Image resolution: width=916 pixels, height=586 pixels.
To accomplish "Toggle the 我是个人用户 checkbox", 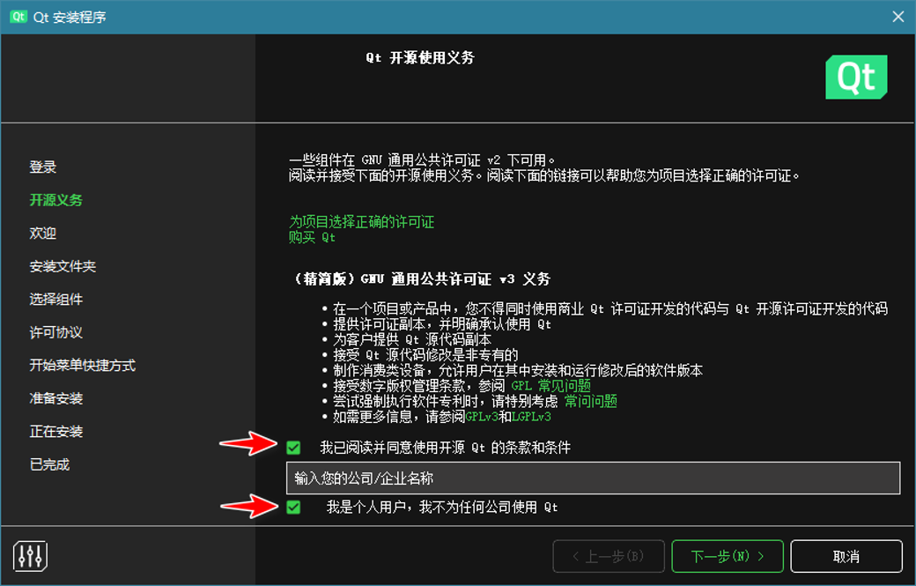I will pos(293,506).
